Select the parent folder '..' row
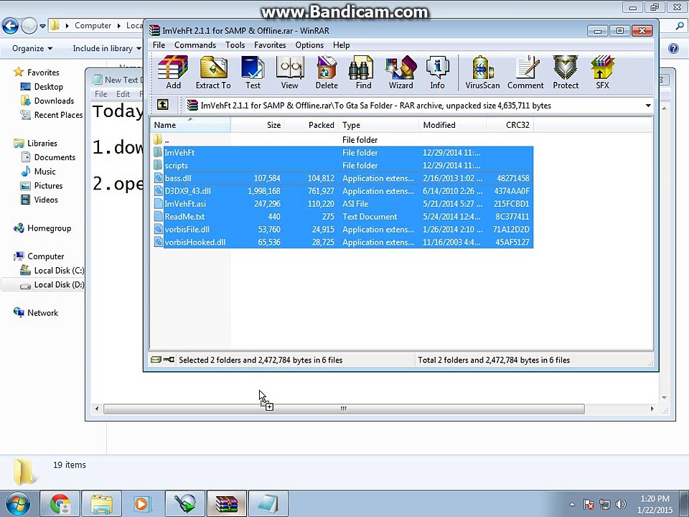689x517 pixels. 342,140
